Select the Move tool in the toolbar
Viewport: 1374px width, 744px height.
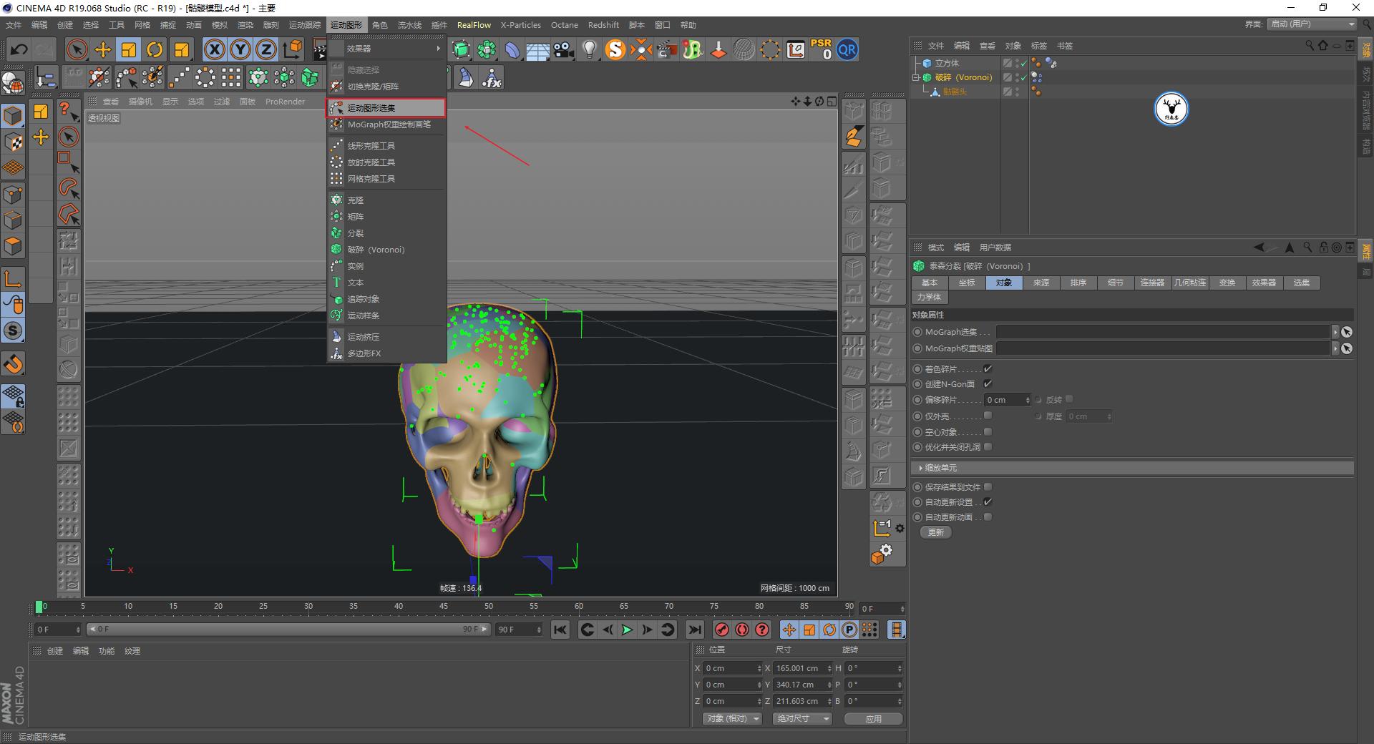point(103,49)
